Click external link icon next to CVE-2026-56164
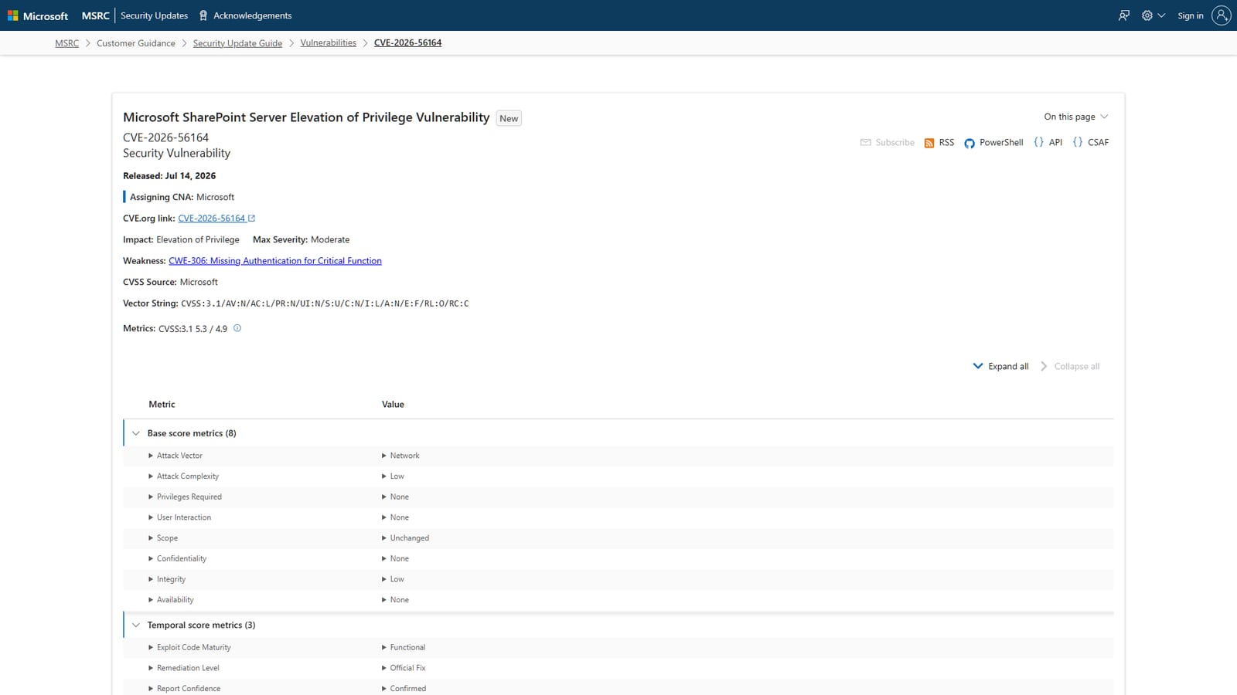 click(x=251, y=219)
